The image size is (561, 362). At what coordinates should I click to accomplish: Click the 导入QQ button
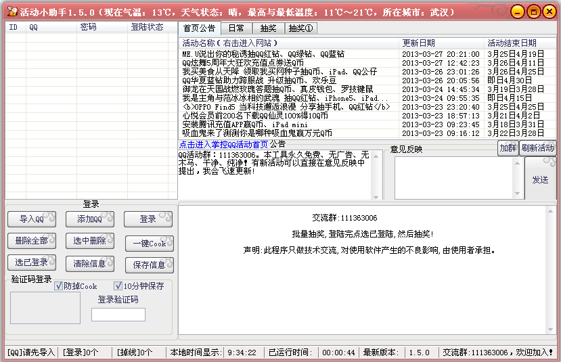[32, 219]
